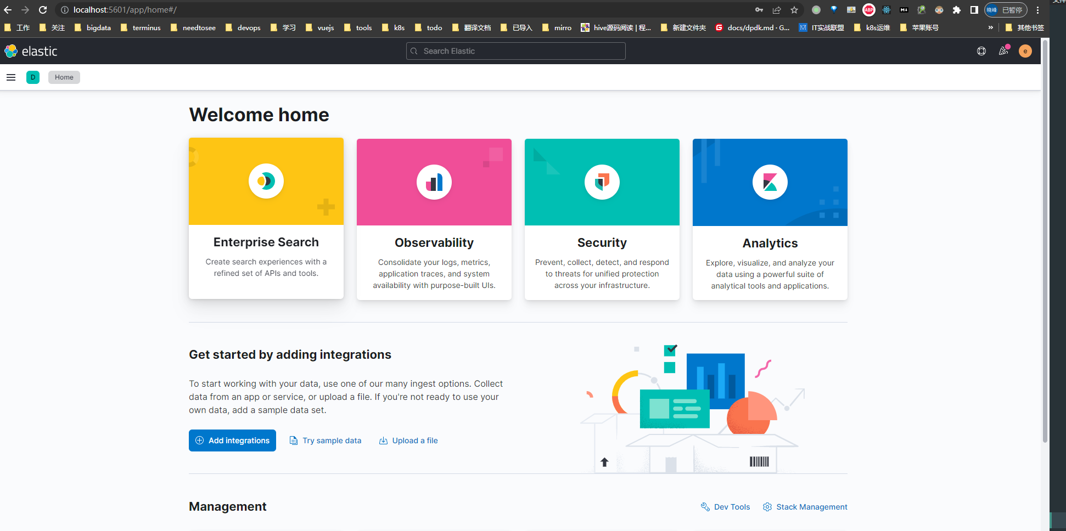Image resolution: width=1066 pixels, height=531 pixels.
Task: Go forward in browser history
Action: coord(25,10)
